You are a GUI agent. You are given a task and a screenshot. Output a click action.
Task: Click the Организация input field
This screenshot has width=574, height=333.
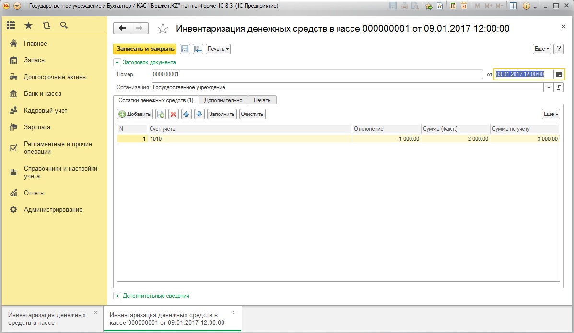click(x=347, y=88)
